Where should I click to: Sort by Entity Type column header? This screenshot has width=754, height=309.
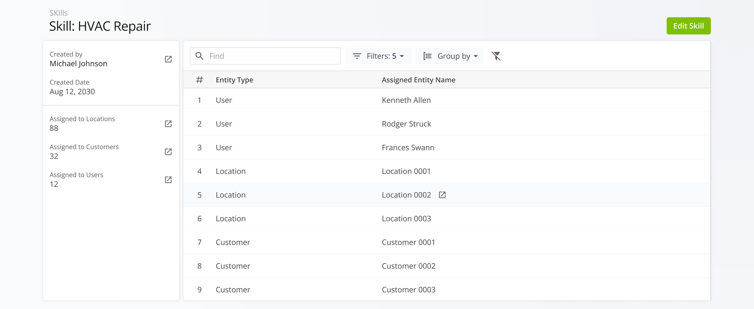tap(234, 80)
